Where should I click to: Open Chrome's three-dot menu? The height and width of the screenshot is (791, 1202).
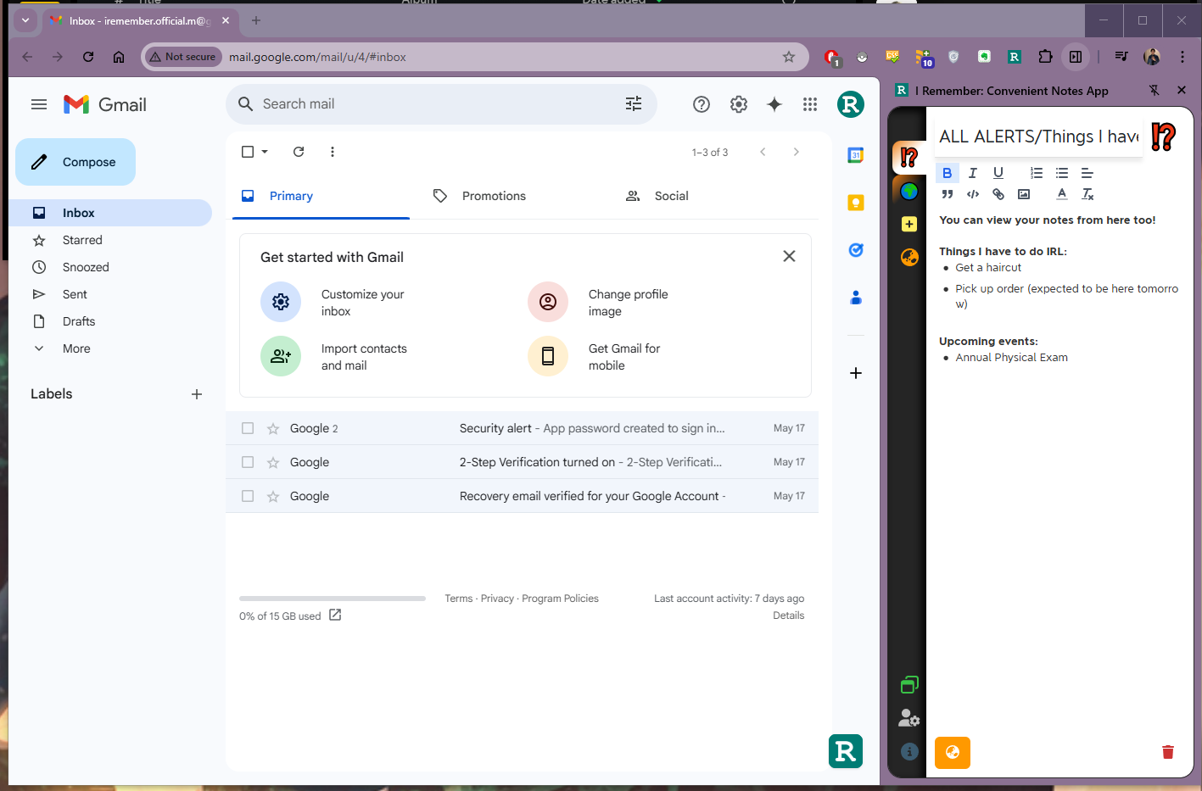[x=1182, y=57]
